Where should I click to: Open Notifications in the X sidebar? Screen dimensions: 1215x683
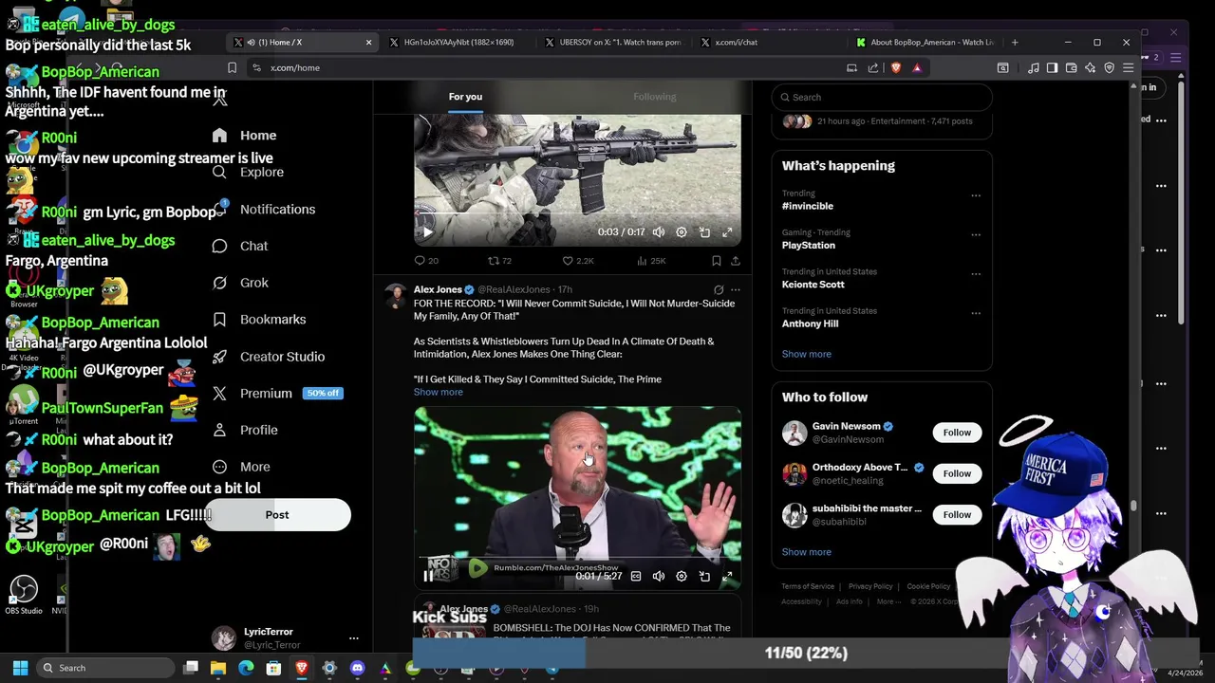coord(264,210)
